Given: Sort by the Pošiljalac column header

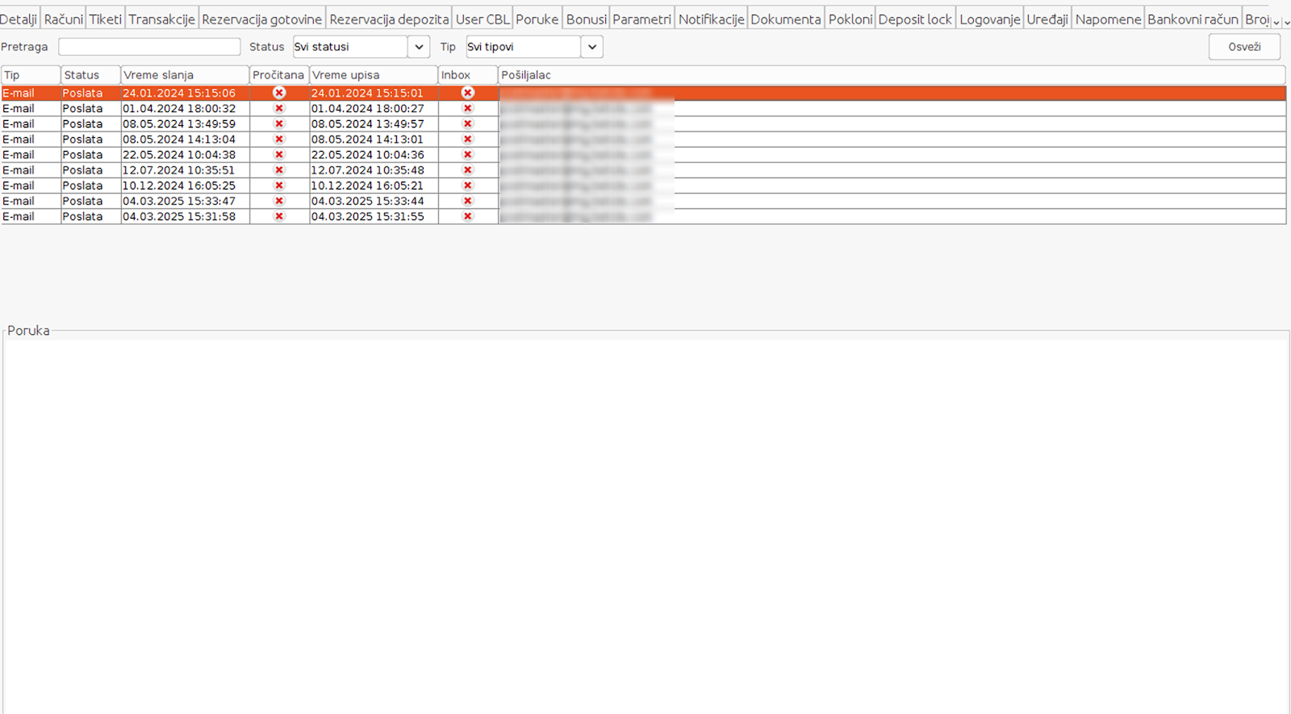Looking at the screenshot, I should click(892, 75).
